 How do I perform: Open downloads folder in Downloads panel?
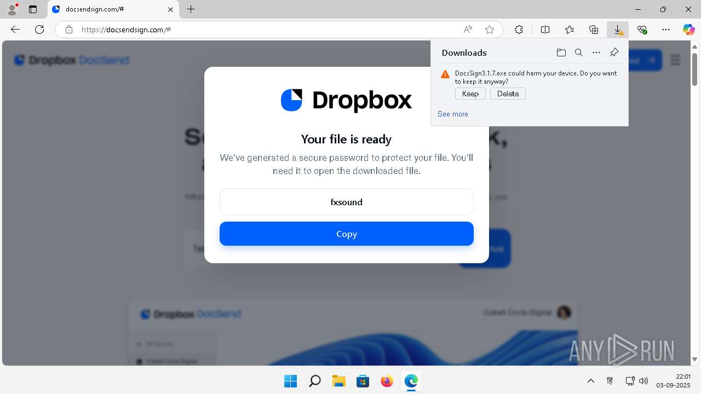561,53
